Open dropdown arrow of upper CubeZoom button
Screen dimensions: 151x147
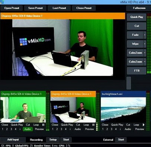coord(145,53)
